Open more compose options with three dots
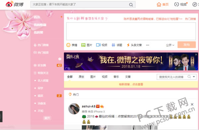Screen dimensions: 199x130 tap(148, 45)
